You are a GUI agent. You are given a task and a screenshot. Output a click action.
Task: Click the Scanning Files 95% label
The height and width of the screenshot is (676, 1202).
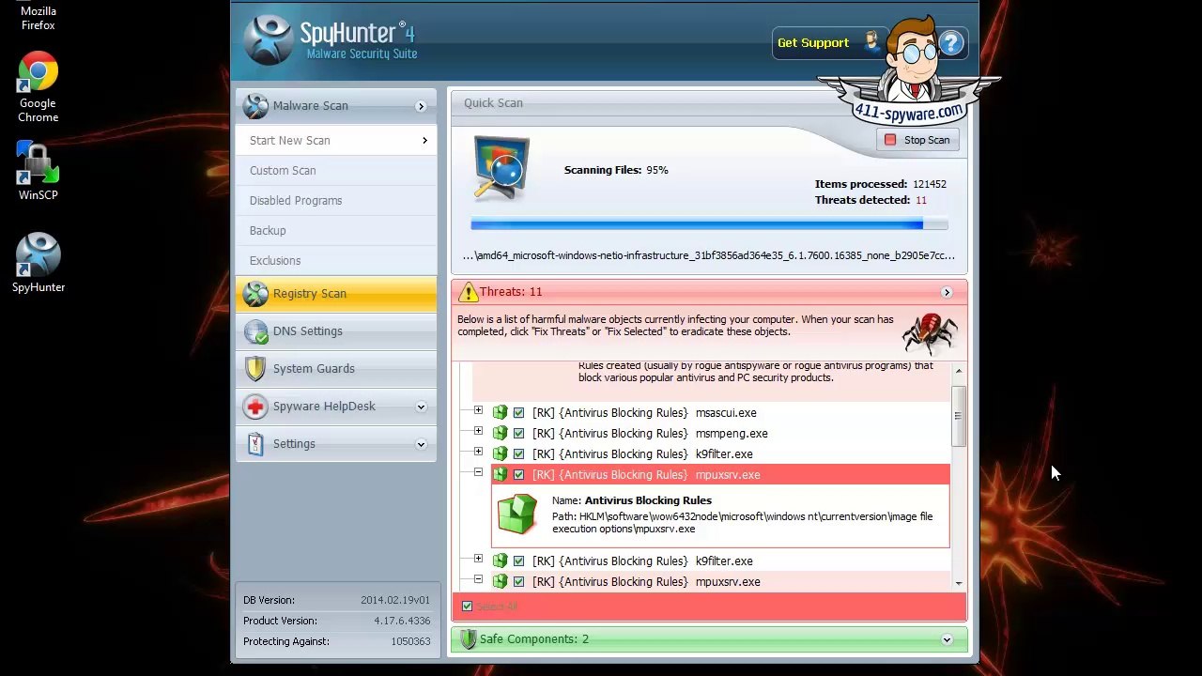[616, 171]
